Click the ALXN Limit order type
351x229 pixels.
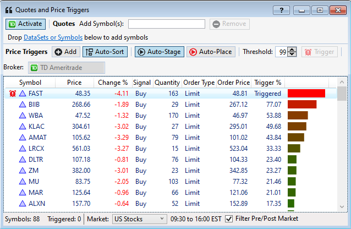coord(192,204)
